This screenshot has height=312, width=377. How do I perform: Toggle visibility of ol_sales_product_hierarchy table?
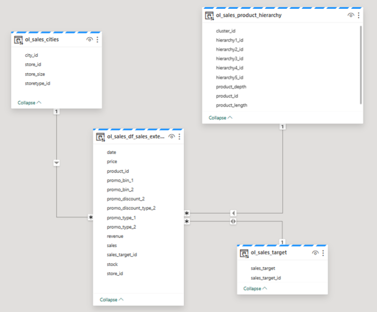coord(351,15)
